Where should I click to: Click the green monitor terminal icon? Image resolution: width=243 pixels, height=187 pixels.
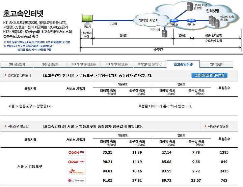[x=87, y=20]
